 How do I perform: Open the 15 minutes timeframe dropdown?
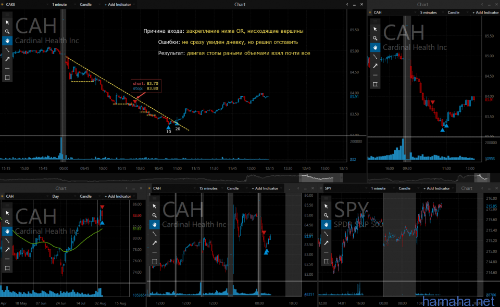pos(211,188)
